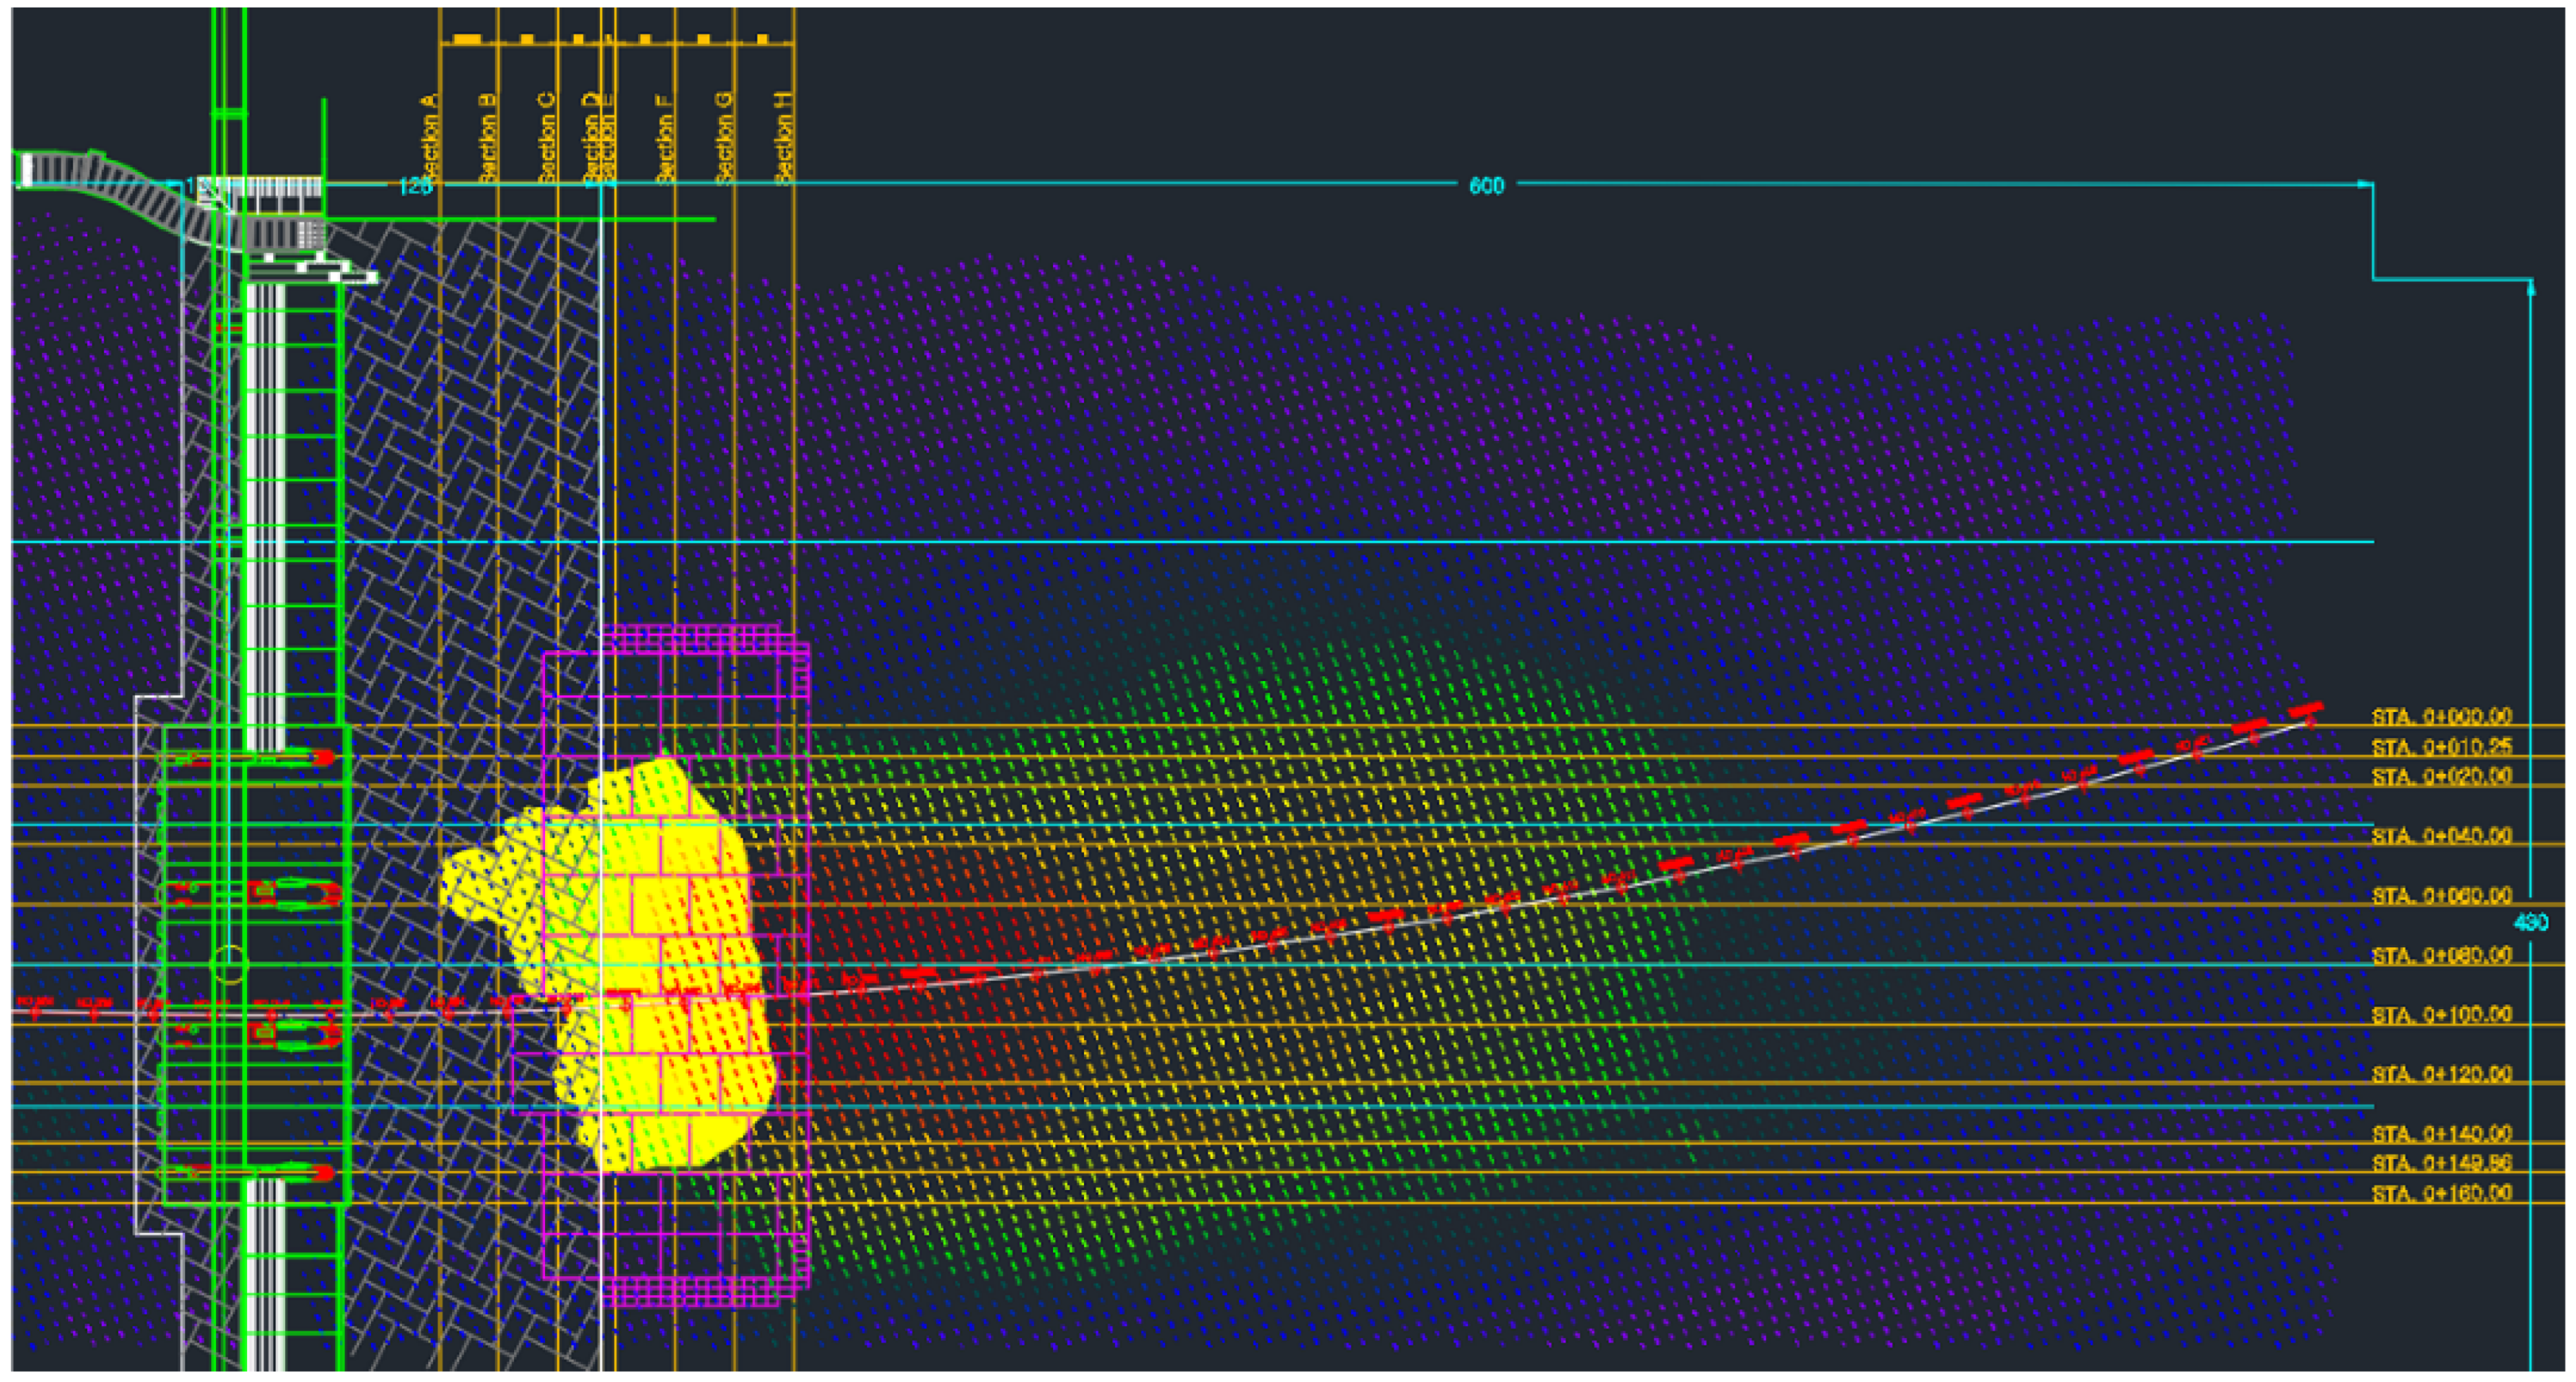This screenshot has width=2576, height=1382.
Task: Click the 600 dimension text
Action: pos(1486,186)
